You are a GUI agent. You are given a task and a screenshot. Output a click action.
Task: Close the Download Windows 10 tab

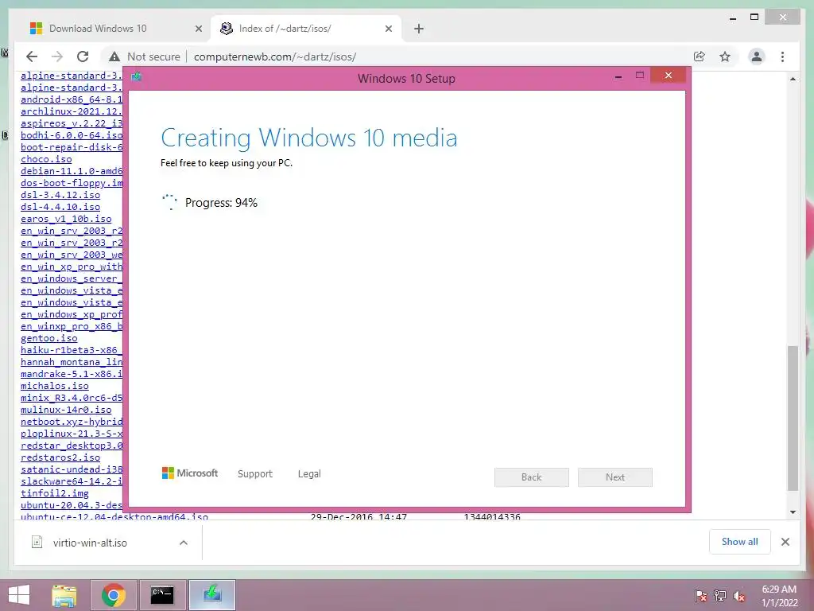(198, 29)
